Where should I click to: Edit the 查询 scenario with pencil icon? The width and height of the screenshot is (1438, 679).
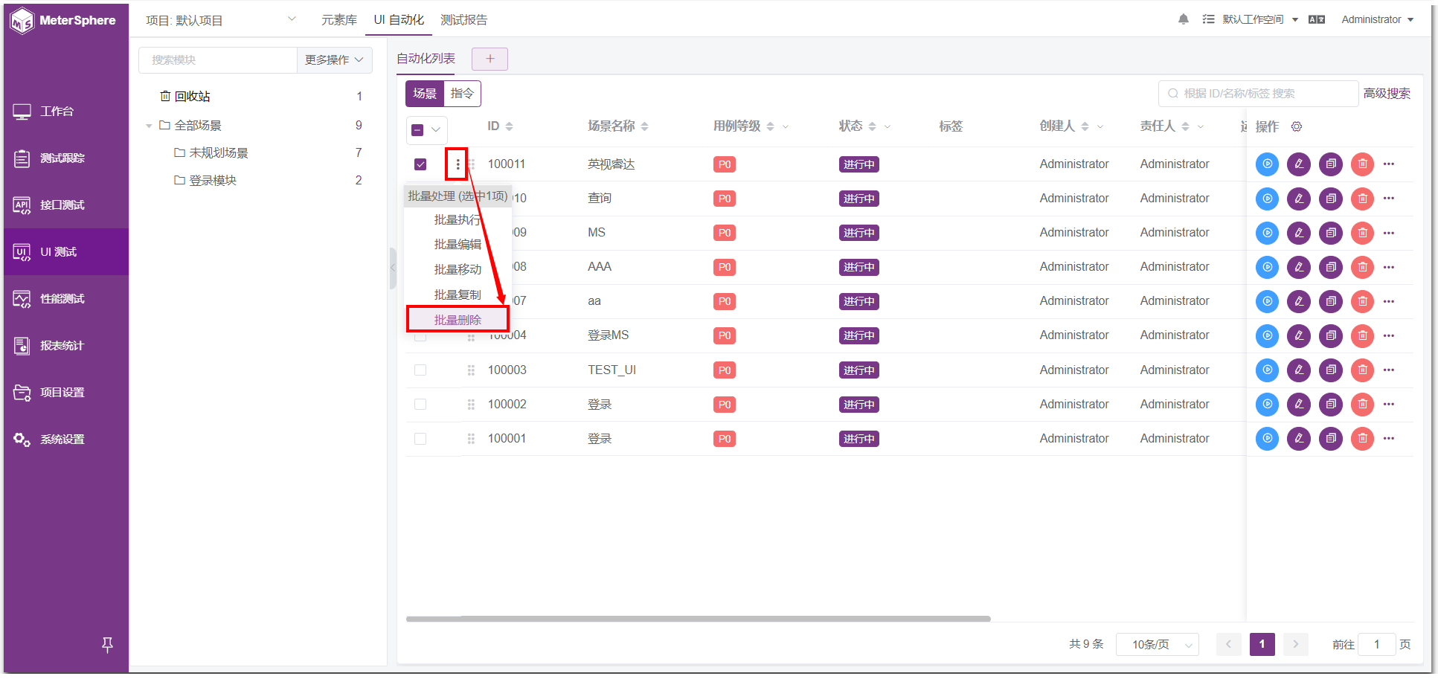(x=1299, y=199)
